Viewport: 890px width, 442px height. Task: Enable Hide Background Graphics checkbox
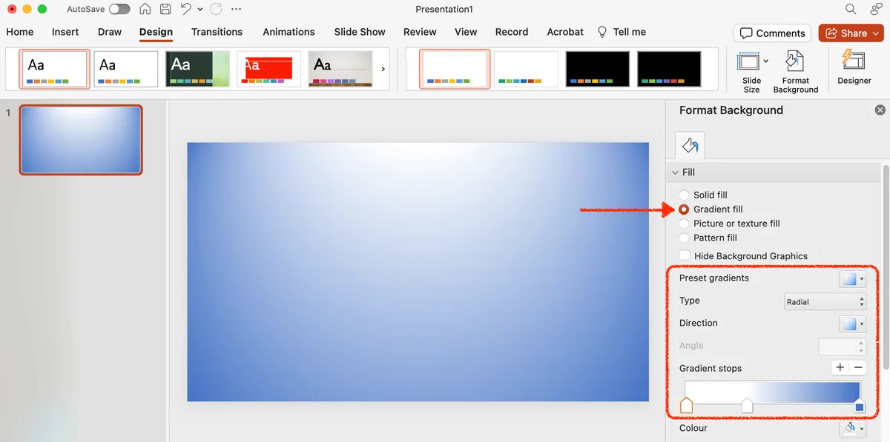tap(685, 255)
